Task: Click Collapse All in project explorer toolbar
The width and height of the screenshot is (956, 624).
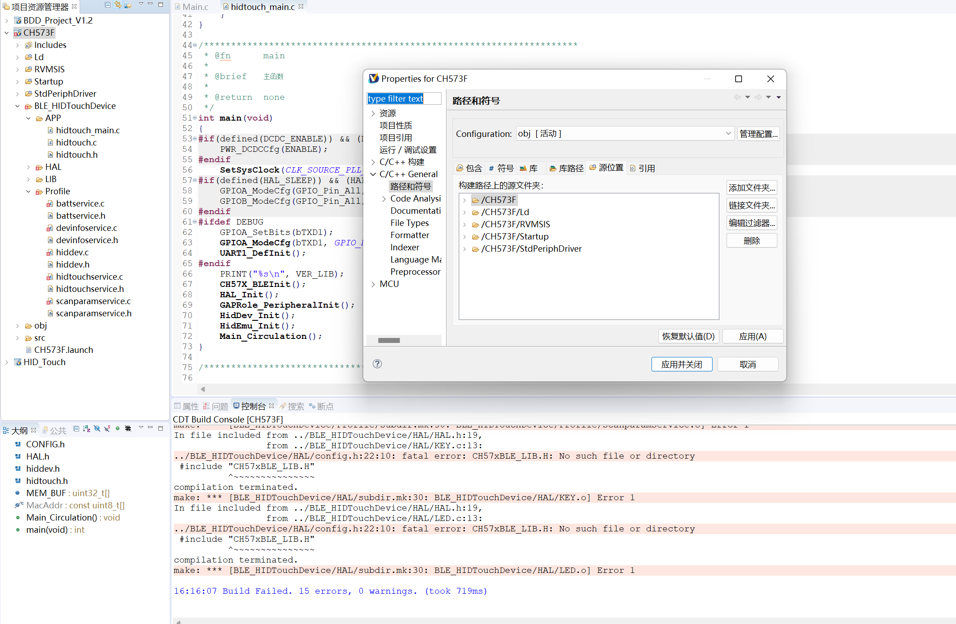Action: point(107,5)
